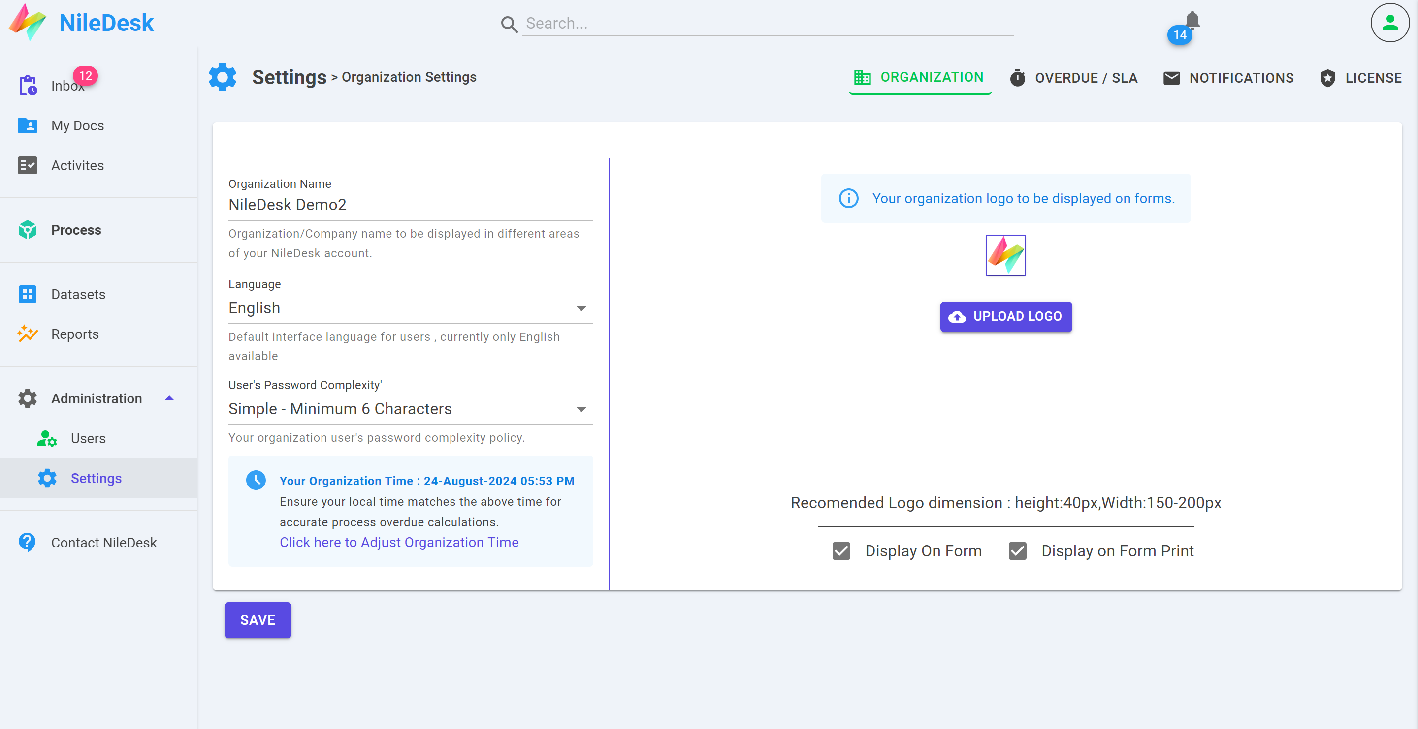
Task: Click the Administration gear icon
Action: tap(28, 398)
